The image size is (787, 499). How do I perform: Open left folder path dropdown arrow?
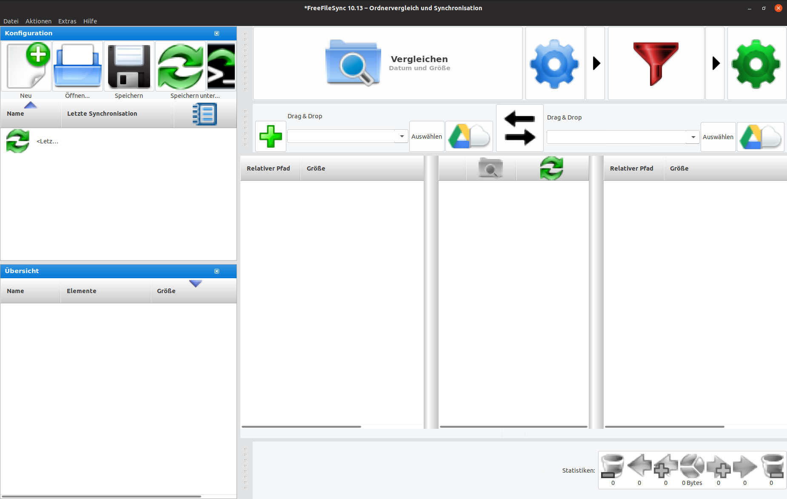point(402,136)
